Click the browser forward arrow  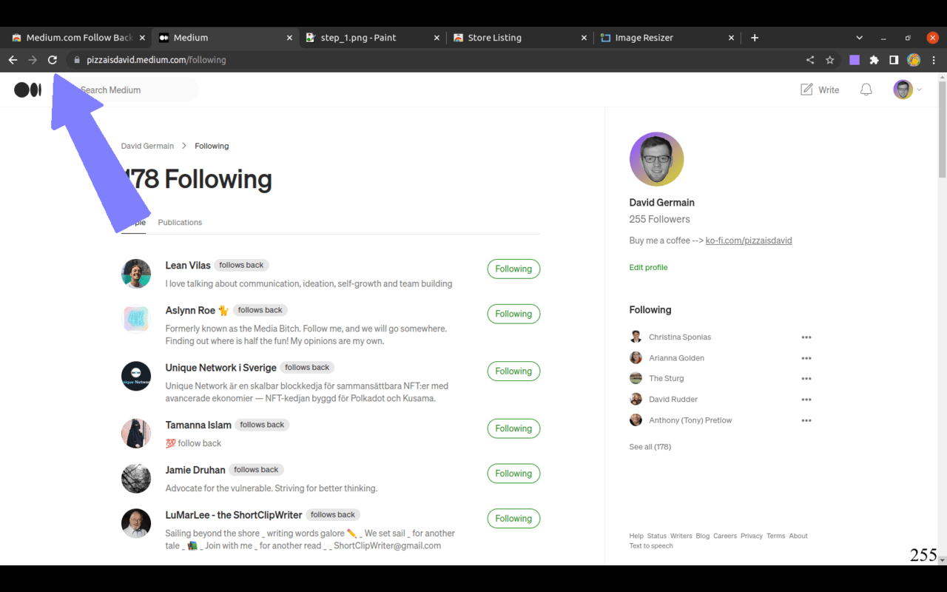point(33,60)
